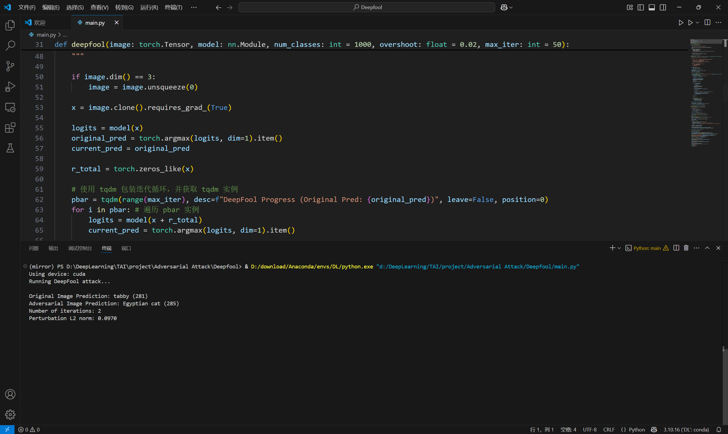728x434 pixels.
Task: Open the Testing flask view
Action: [10, 148]
